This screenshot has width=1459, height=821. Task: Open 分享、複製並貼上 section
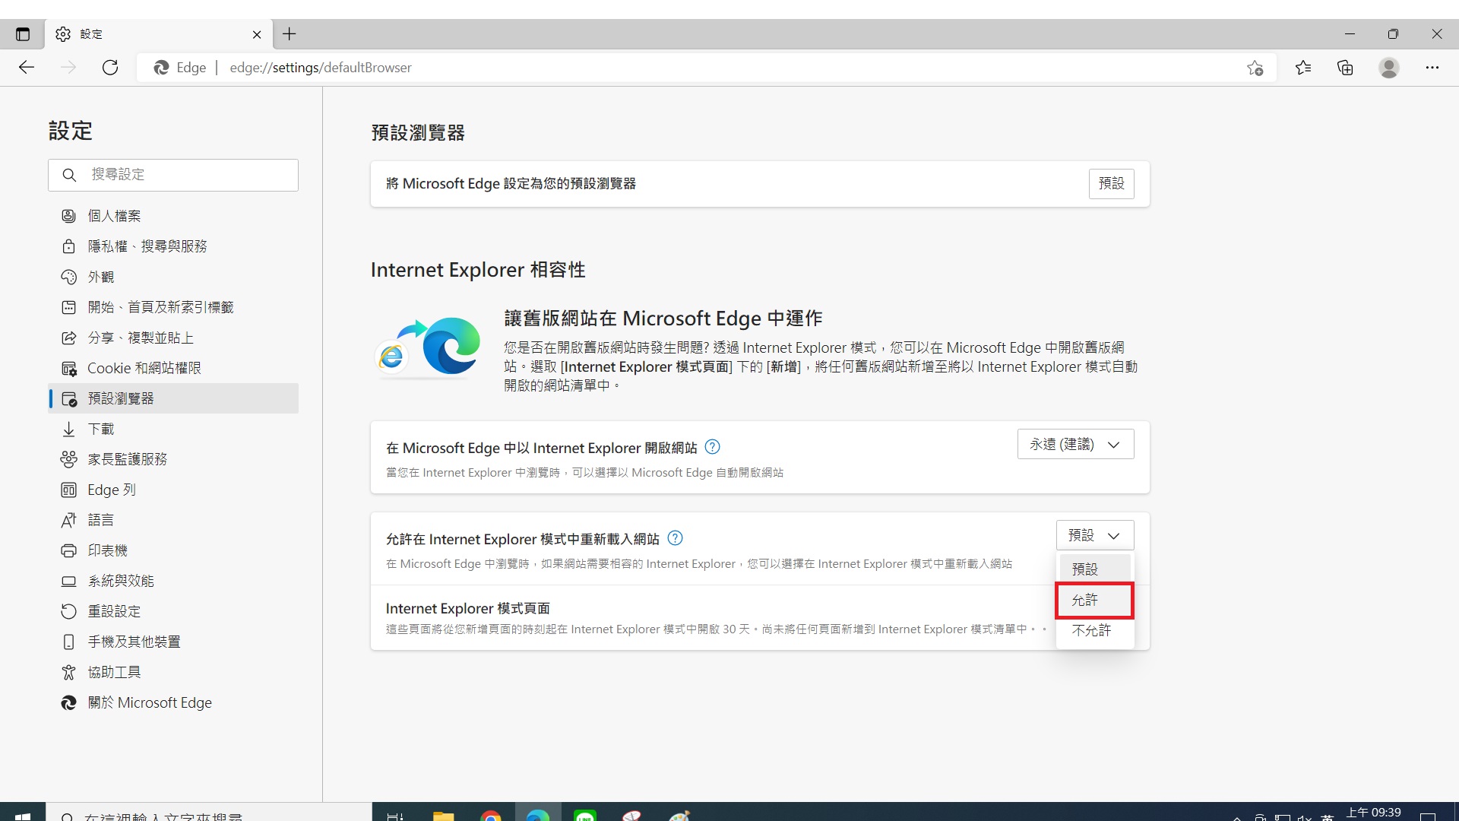click(174, 338)
